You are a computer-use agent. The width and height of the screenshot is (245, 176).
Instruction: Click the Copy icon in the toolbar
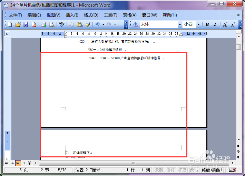coord(71,24)
